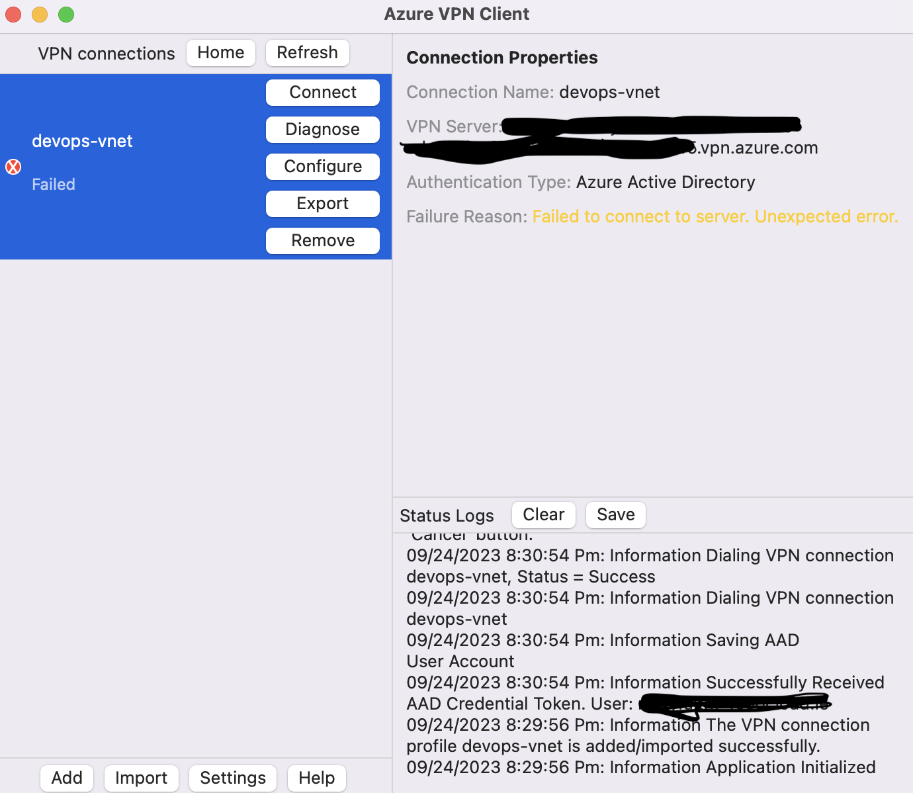Screen dimensions: 913x793
Task: Minimize the Azure VPN Client window
Action: (40, 14)
